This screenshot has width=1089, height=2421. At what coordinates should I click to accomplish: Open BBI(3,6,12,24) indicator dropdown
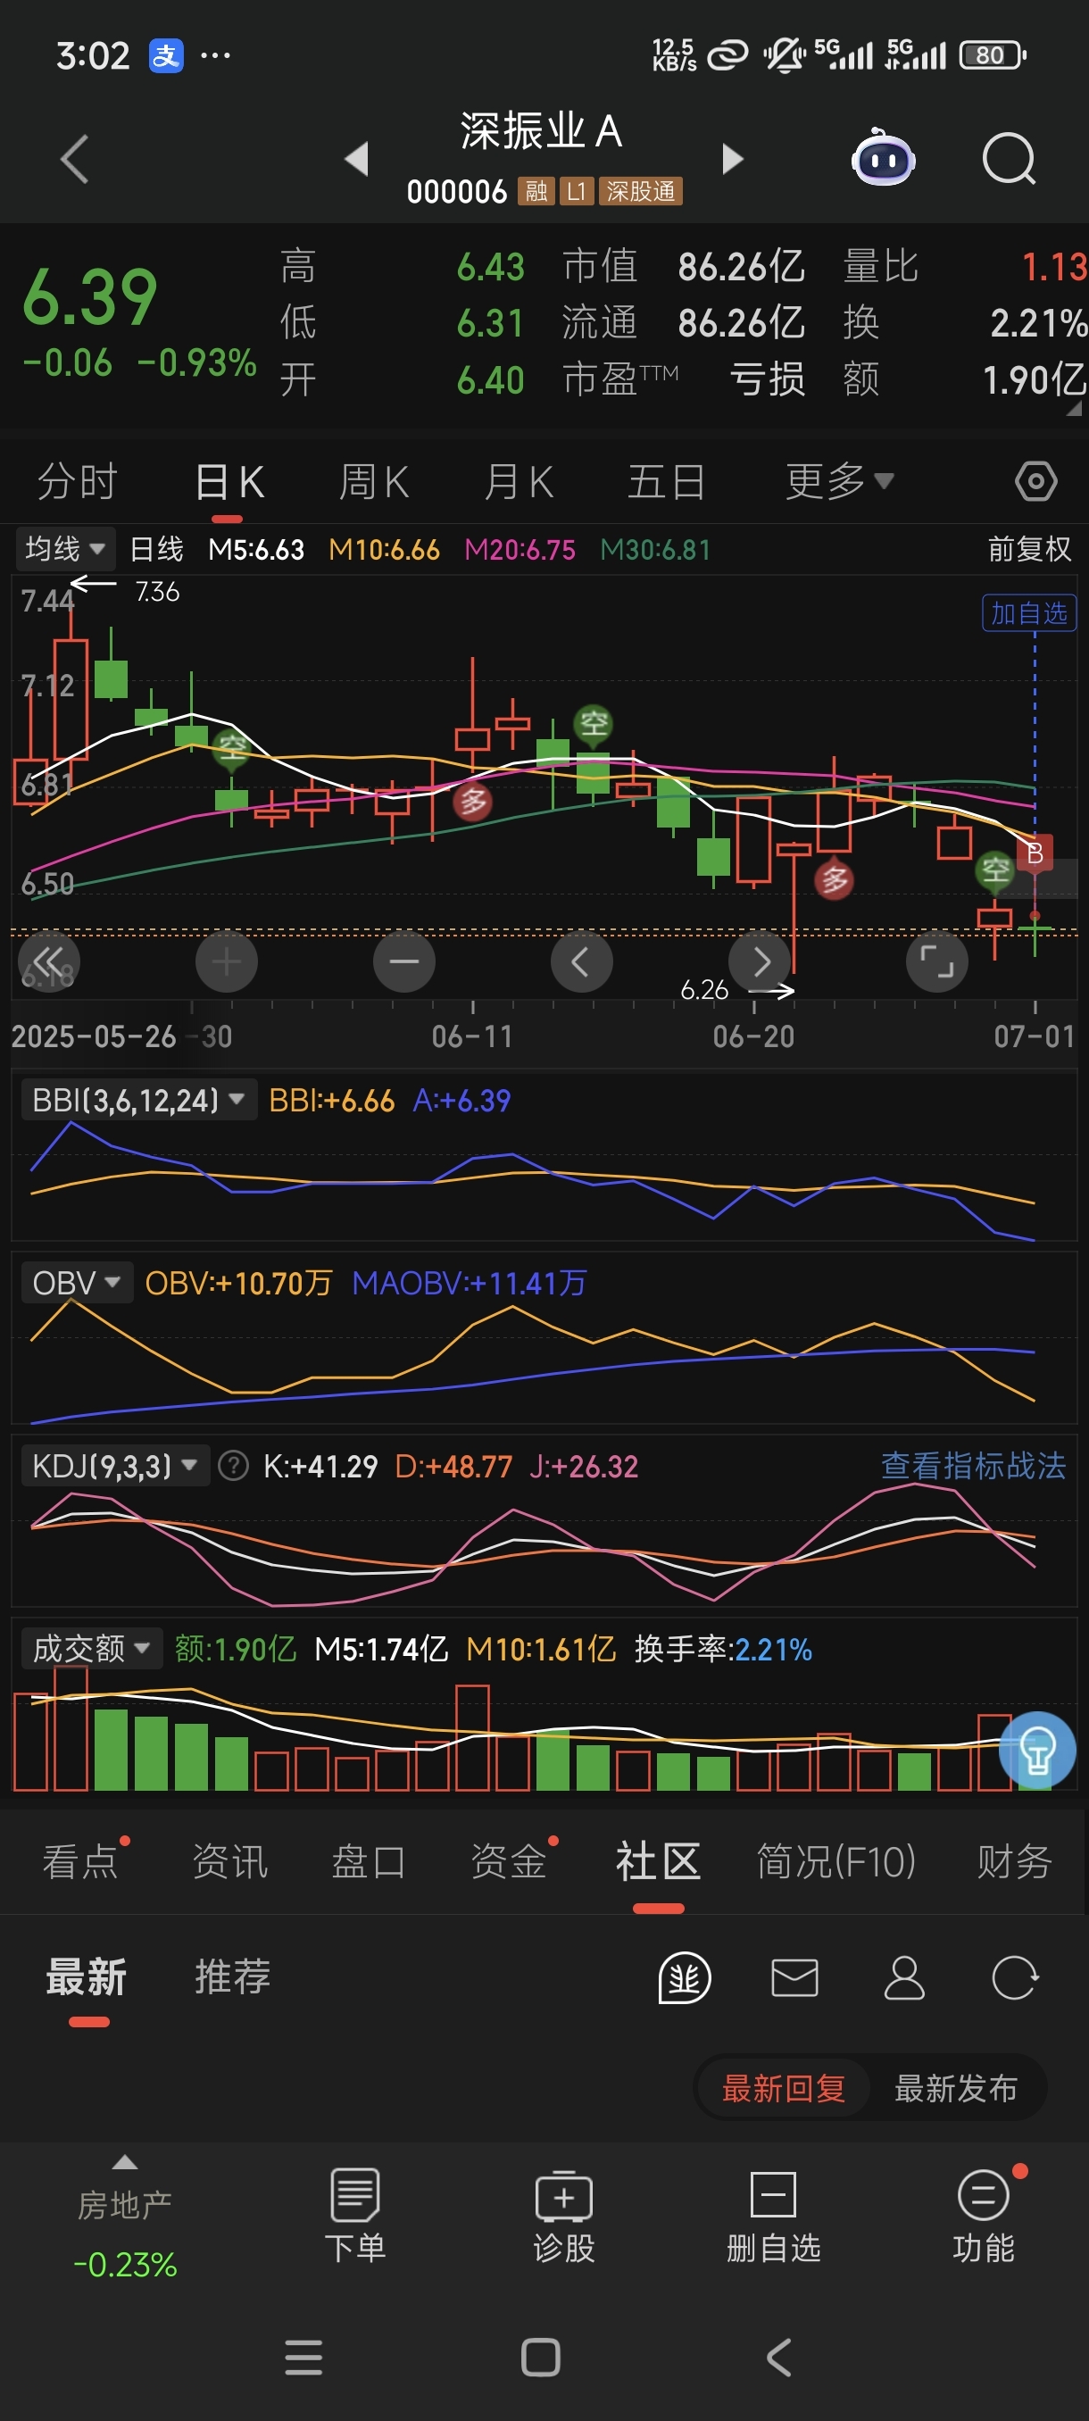139,1099
